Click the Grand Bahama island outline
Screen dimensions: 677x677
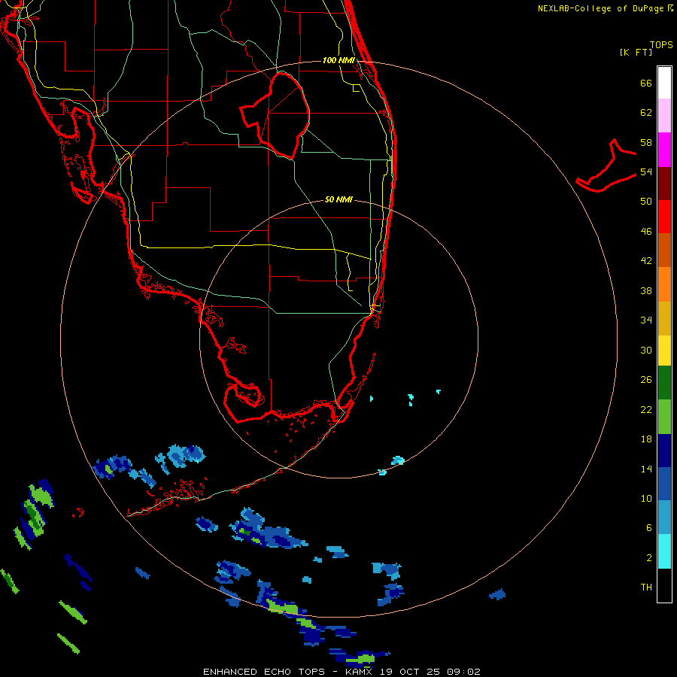point(606,165)
